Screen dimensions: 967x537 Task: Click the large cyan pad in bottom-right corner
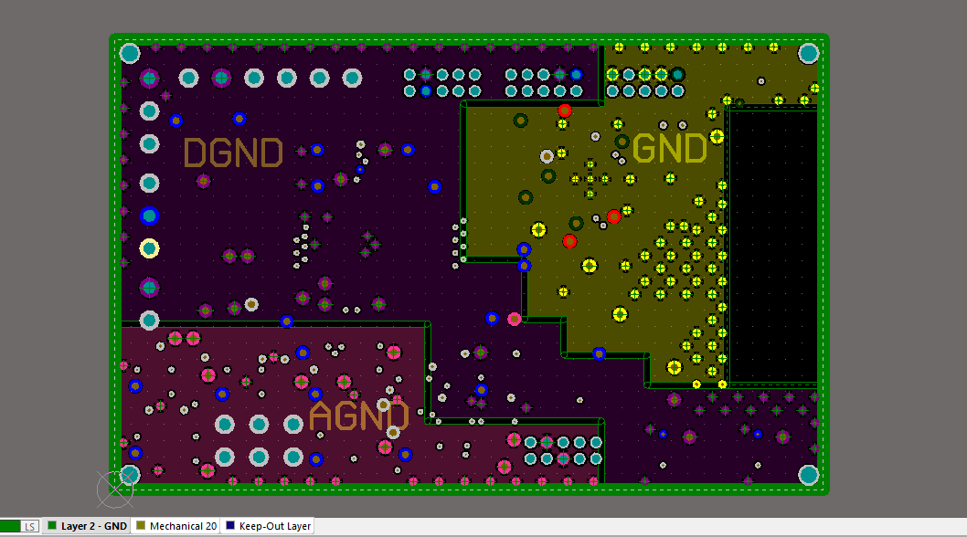point(810,475)
